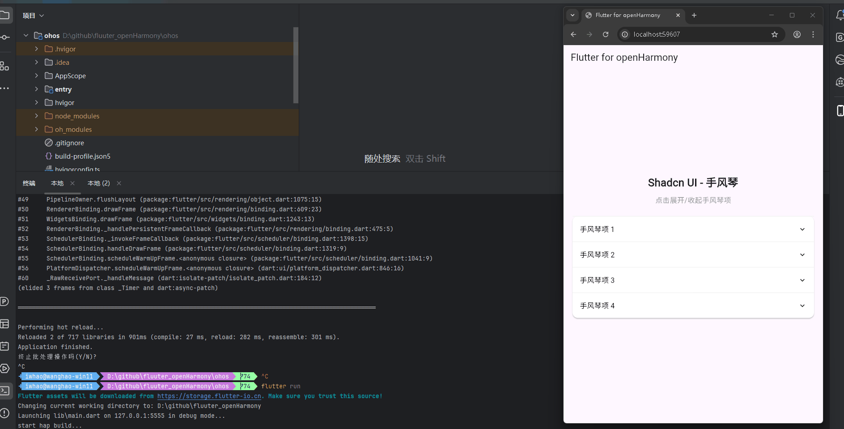Collapse the ohos root folder
Screen dimensions: 844x429
(x=26, y=35)
